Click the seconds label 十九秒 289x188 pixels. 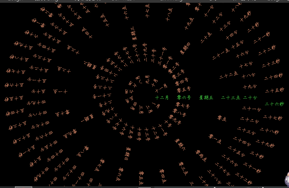tap(245, 16)
